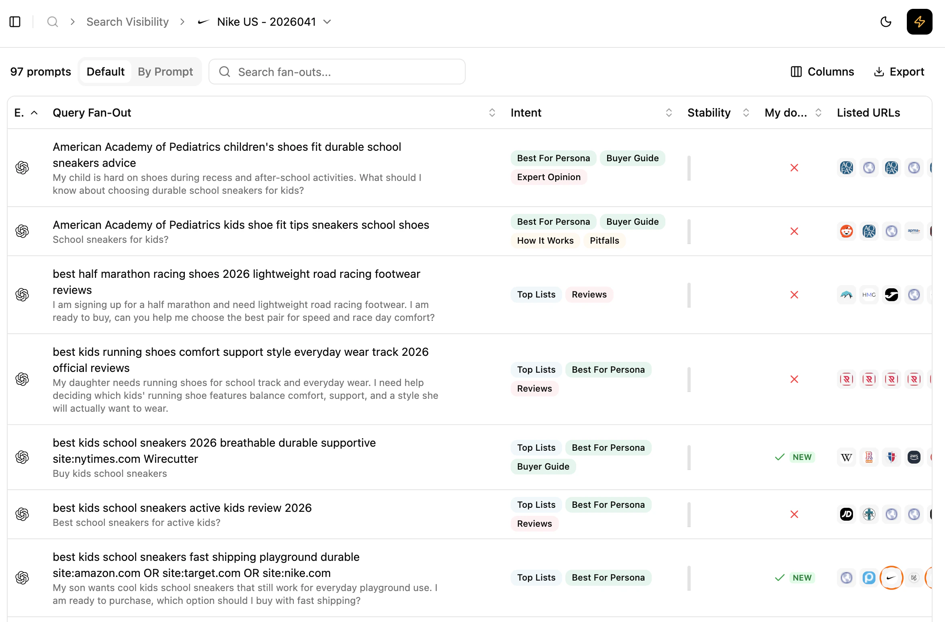Toggle the sidebar panel icon
945x622 pixels.
coord(15,22)
